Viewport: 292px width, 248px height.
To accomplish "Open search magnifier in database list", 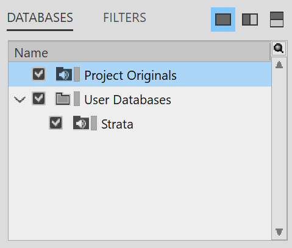I will [x=279, y=49].
